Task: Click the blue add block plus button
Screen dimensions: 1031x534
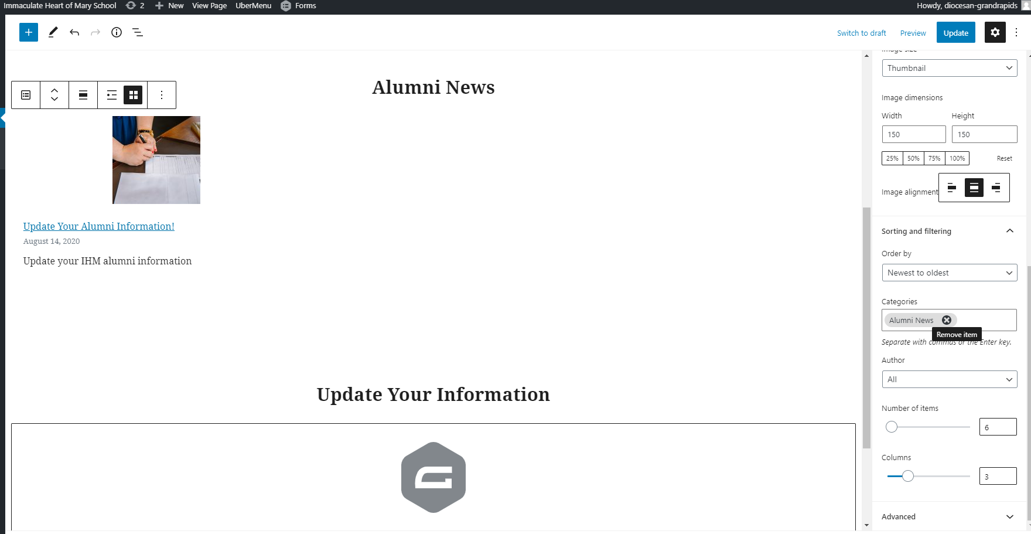Action: (x=29, y=32)
